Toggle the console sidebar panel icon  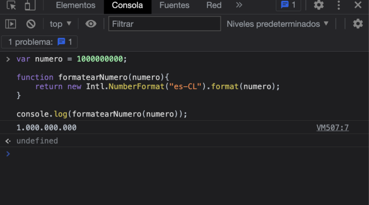click(11, 24)
